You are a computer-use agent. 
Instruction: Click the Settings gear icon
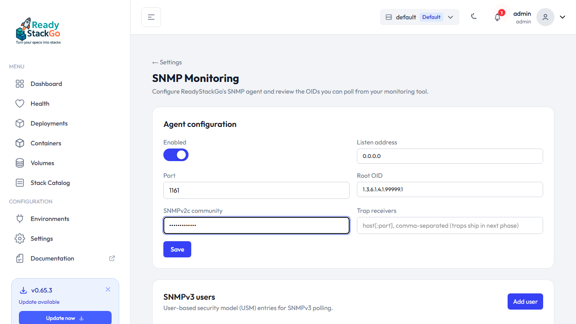pyautogui.click(x=20, y=238)
